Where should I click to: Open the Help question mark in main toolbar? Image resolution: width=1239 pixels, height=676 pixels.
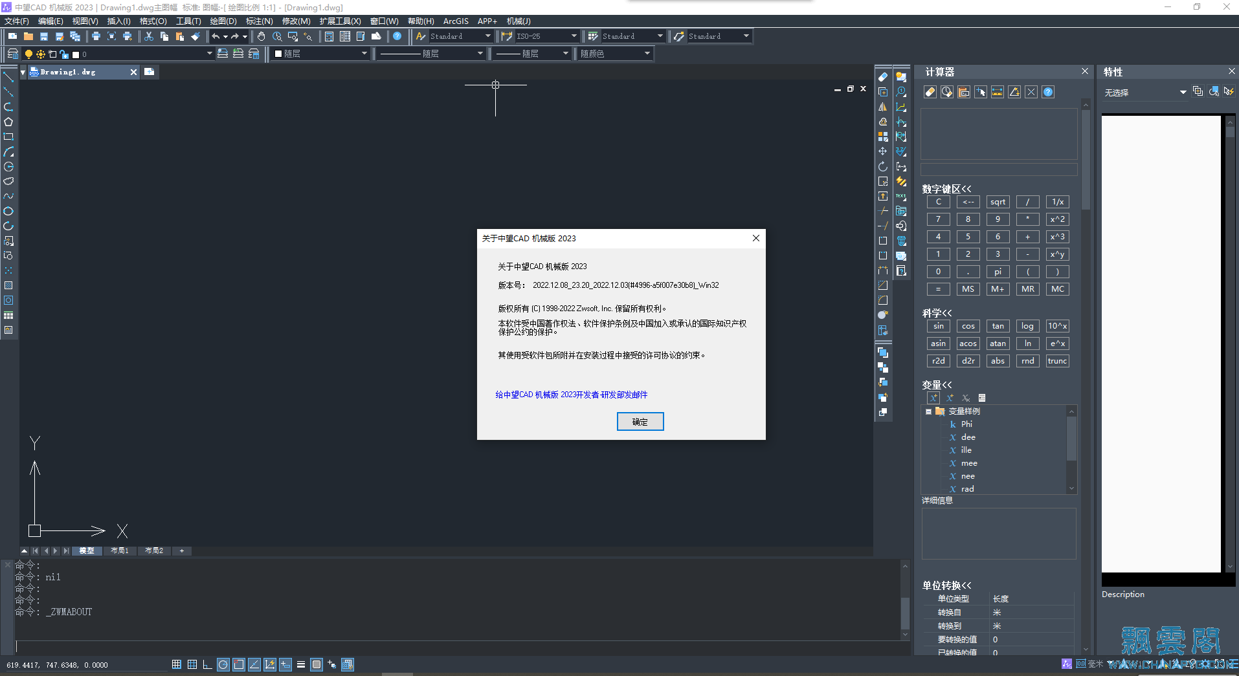(x=397, y=36)
